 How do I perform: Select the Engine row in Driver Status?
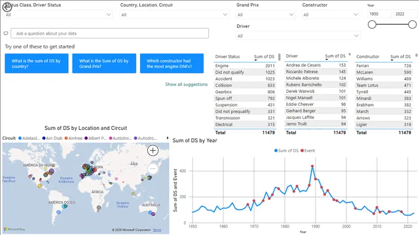tap(245, 65)
